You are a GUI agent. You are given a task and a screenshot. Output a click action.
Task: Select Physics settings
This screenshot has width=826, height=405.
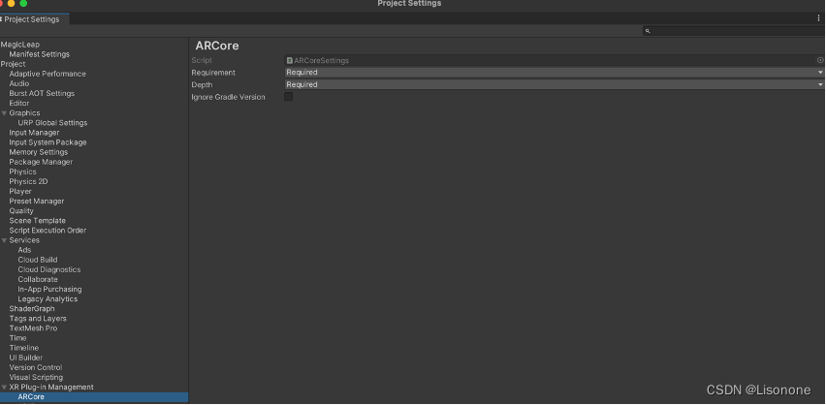click(22, 172)
